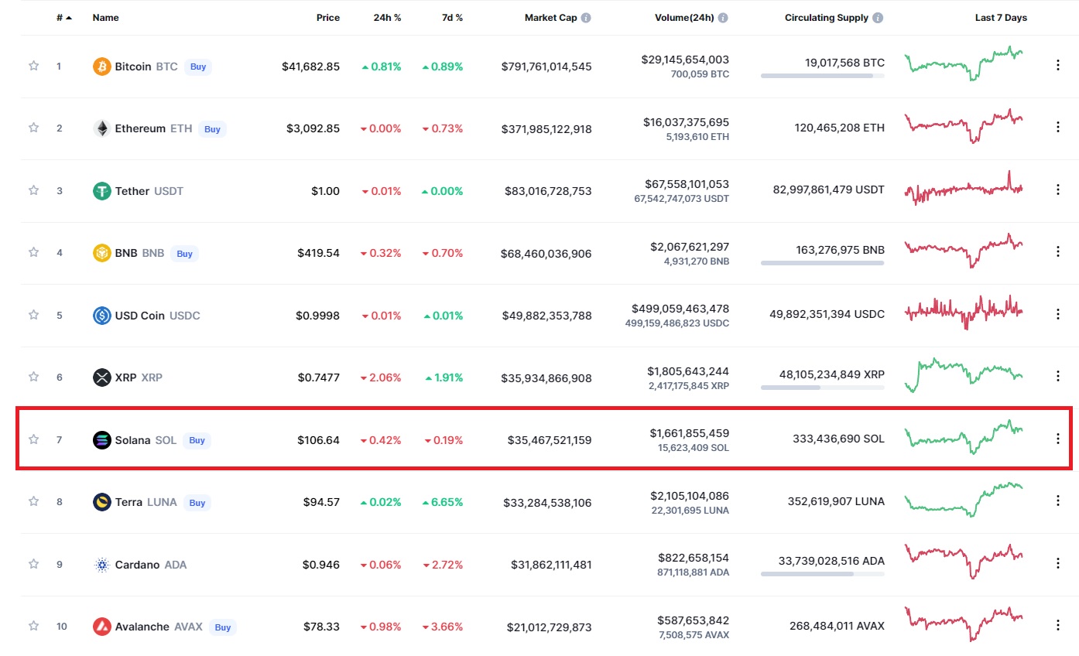The width and height of the screenshot is (1079, 656).
Task: Add XRP to watchlist with star
Action: click(x=33, y=377)
